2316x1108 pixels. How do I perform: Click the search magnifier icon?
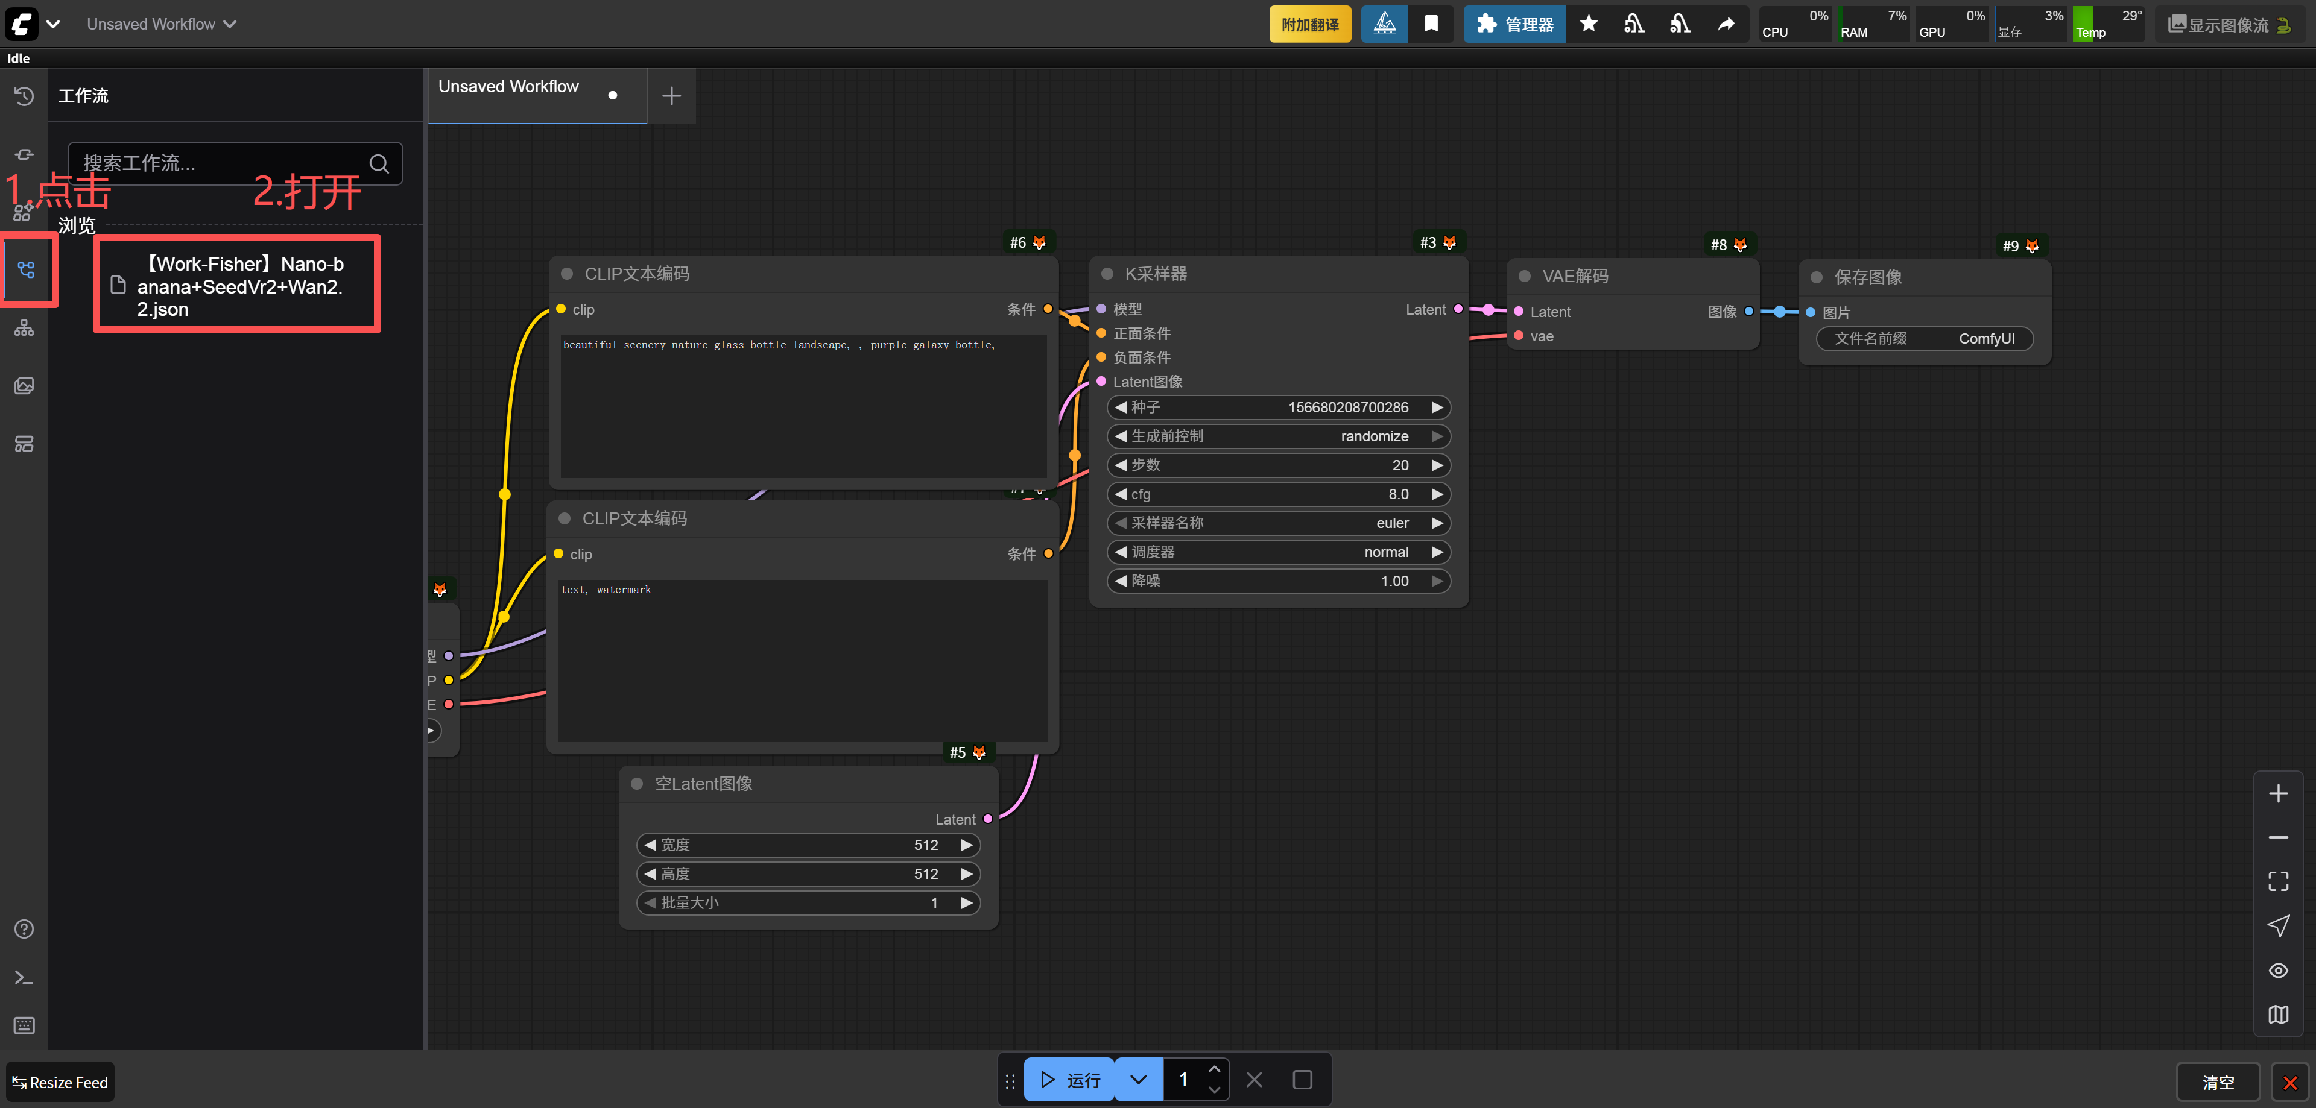379,163
